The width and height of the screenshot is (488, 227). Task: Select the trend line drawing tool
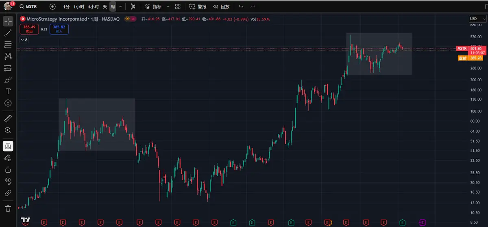coord(8,33)
